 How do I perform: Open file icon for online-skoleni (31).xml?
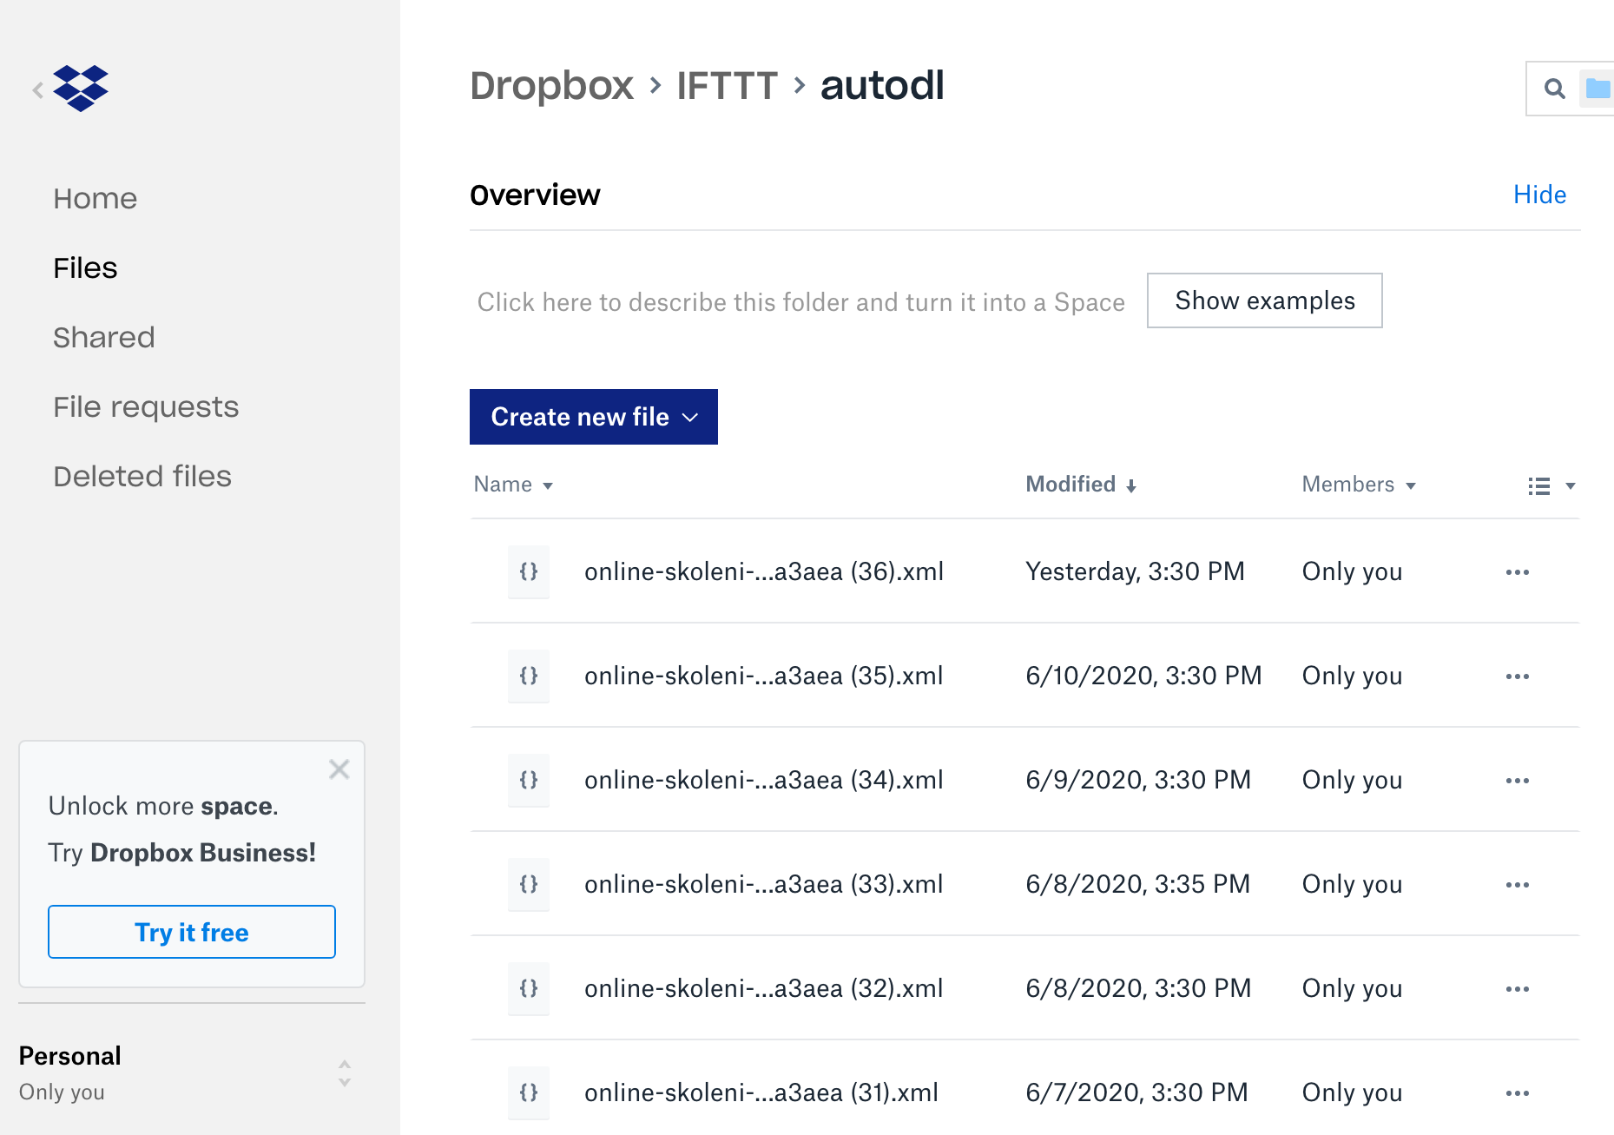(x=529, y=1092)
